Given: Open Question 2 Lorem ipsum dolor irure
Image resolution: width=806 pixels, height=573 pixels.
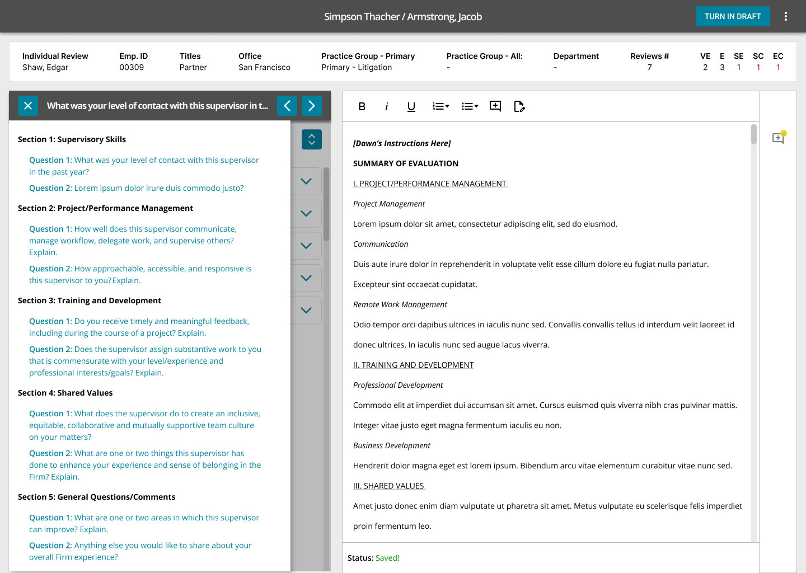Looking at the screenshot, I should click(x=137, y=188).
